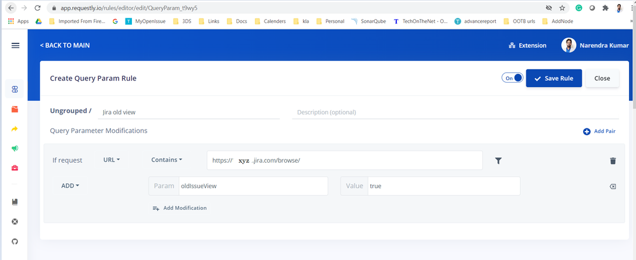Click Add Pair
Image resolution: width=636 pixels, height=260 pixels.
[599, 131]
